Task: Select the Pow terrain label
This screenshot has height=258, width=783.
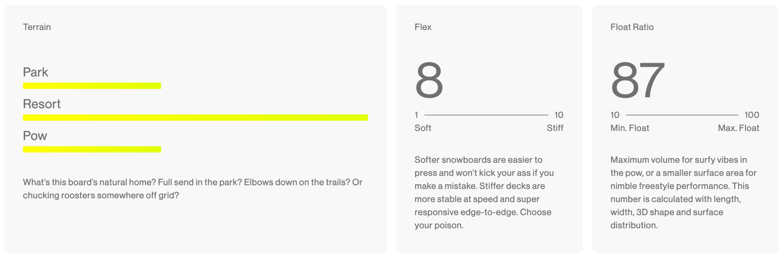Action: (35, 135)
